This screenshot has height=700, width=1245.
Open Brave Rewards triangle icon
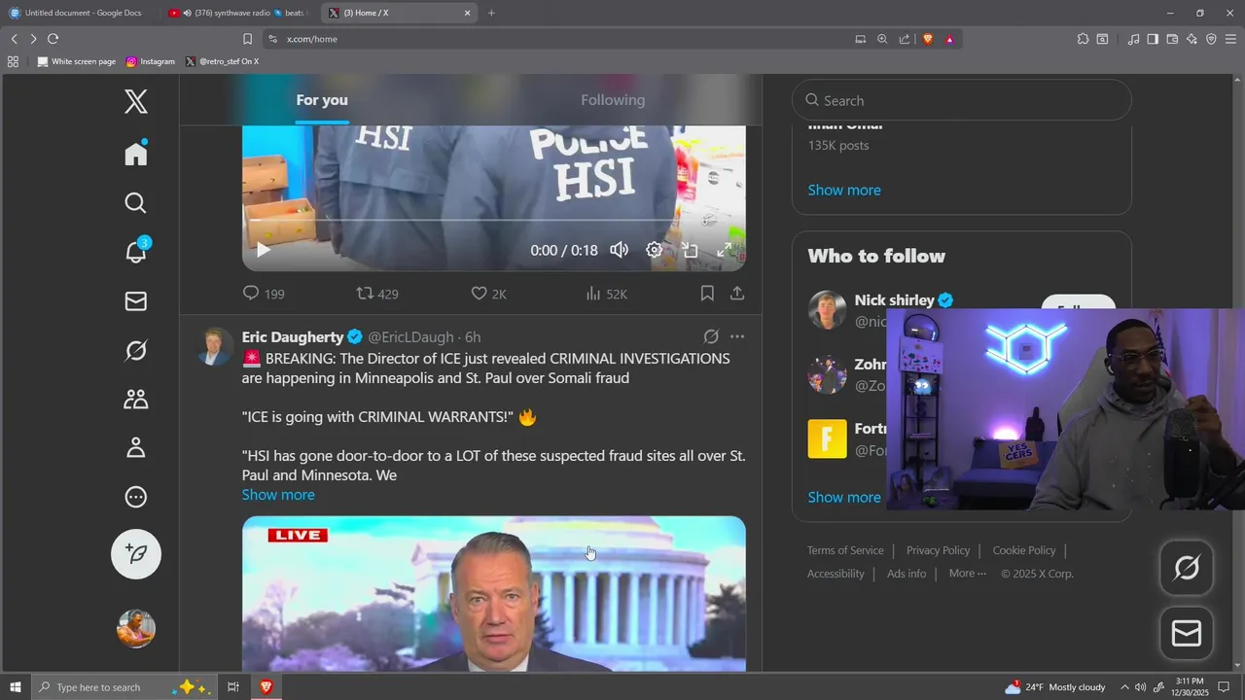coord(949,39)
